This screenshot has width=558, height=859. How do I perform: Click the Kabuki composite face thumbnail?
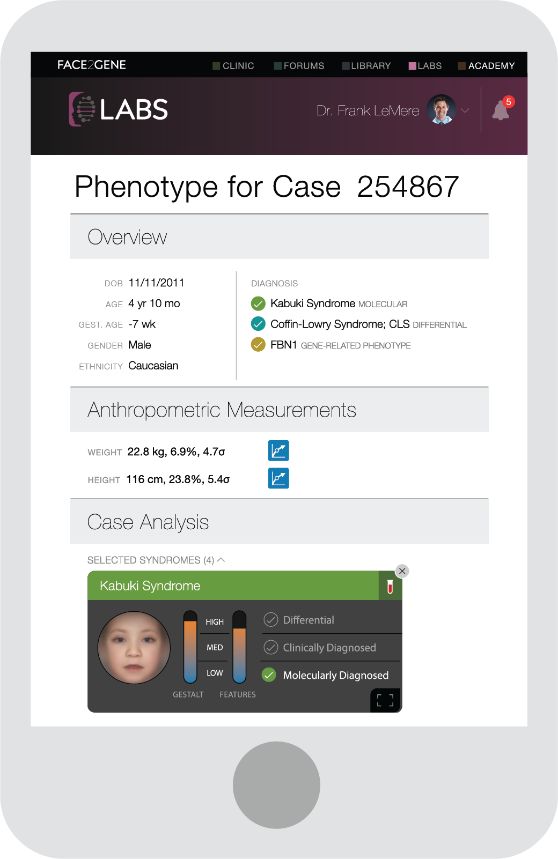click(134, 648)
